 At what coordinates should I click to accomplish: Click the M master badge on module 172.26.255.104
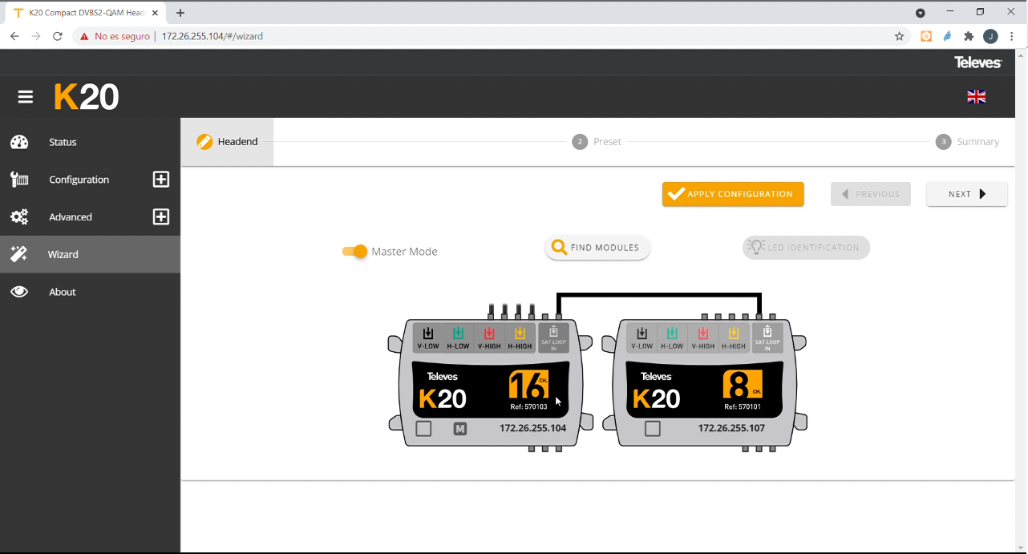click(460, 429)
